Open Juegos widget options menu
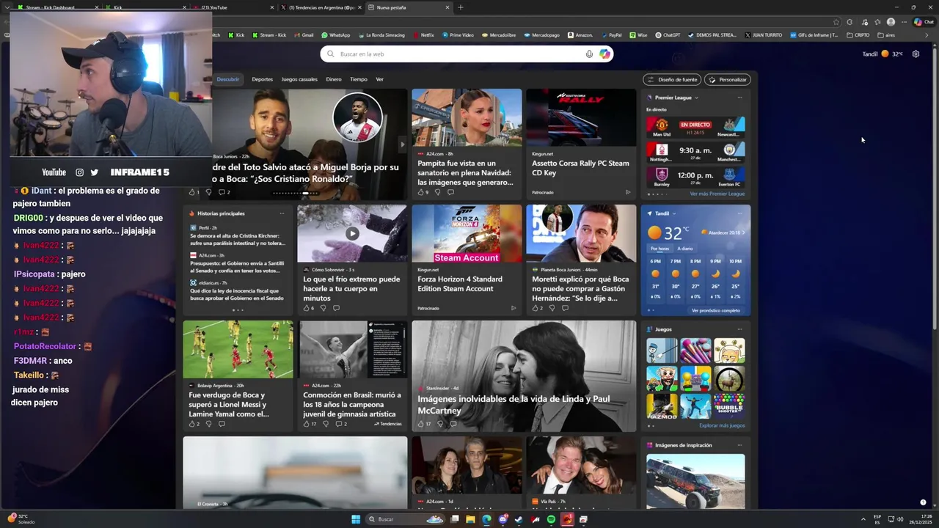 coord(739,329)
